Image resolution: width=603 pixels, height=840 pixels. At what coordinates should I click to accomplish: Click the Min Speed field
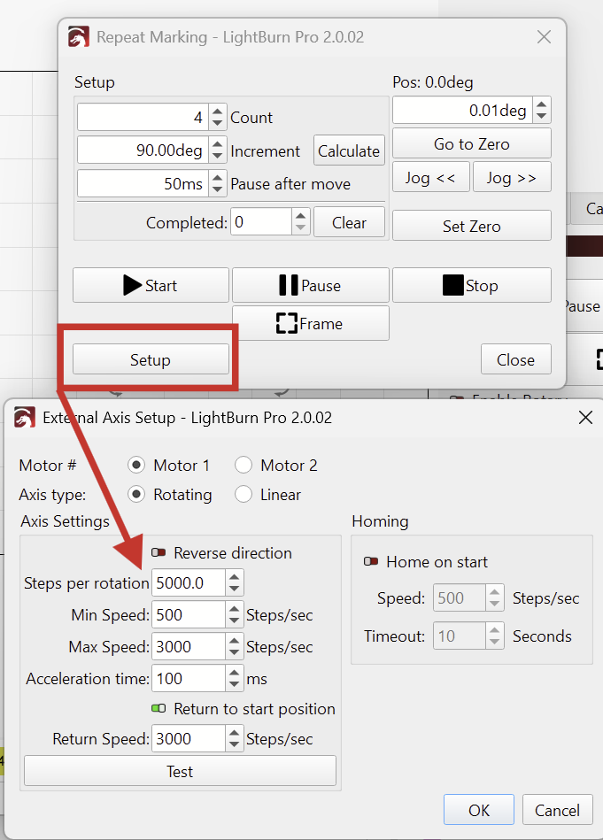pos(188,614)
